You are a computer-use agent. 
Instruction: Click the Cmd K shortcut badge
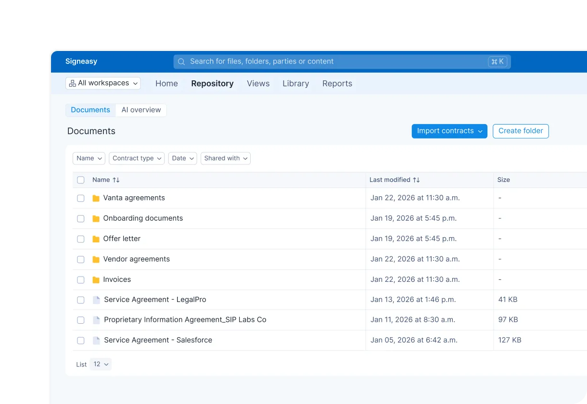tap(498, 62)
